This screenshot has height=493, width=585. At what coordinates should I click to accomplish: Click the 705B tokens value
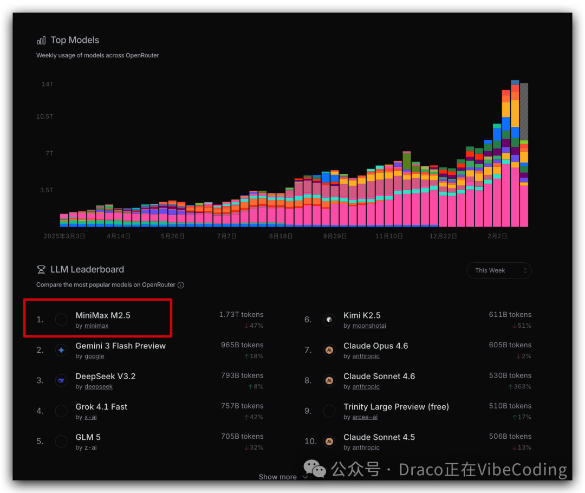pos(242,437)
